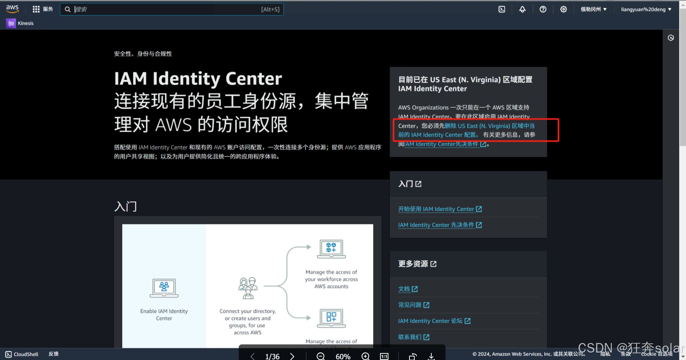Click the CloudShell button in the footer
The image size is (686, 360).
click(22, 354)
